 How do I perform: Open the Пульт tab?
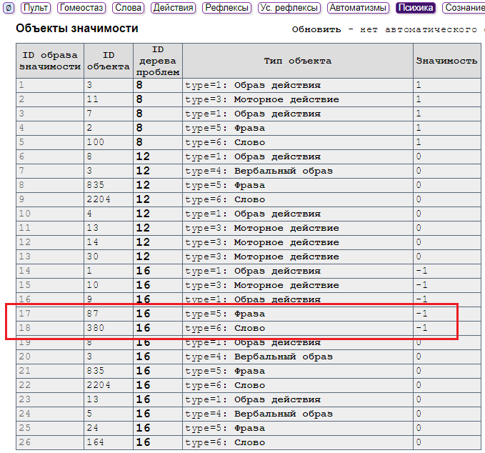click(36, 8)
